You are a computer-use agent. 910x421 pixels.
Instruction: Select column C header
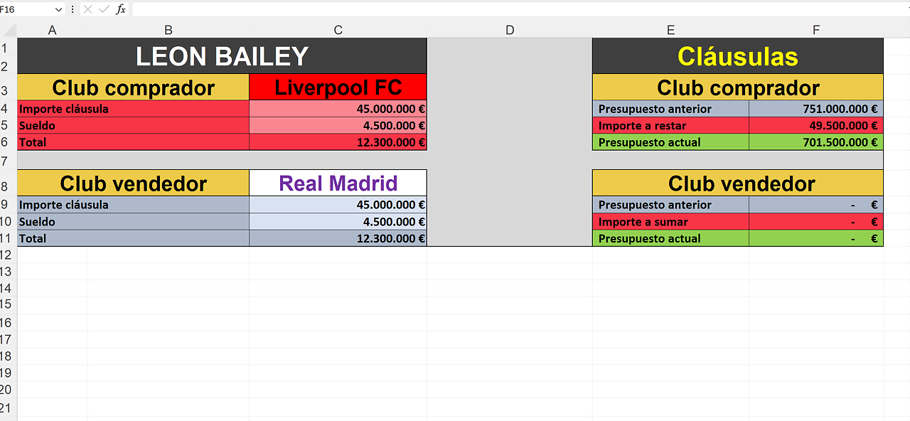[338, 30]
